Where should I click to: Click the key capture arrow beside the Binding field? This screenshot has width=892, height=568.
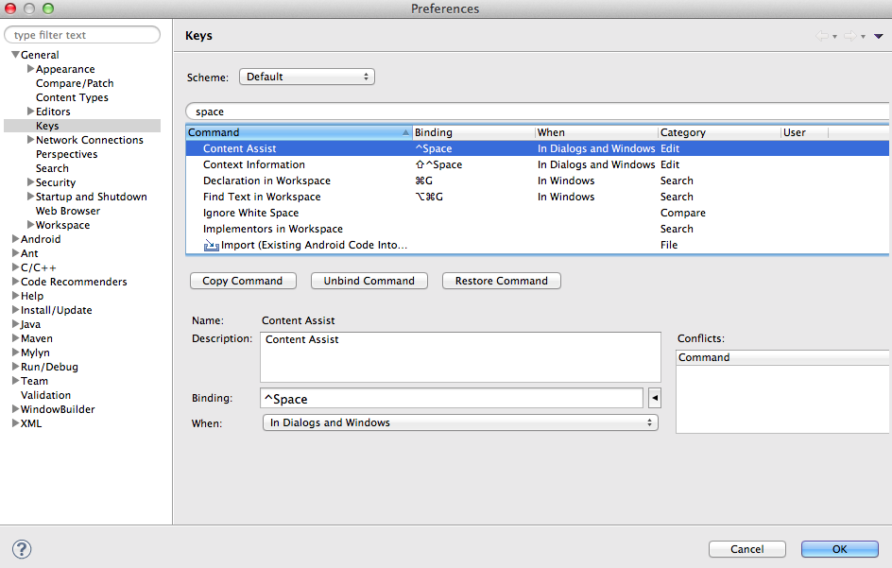coord(654,398)
